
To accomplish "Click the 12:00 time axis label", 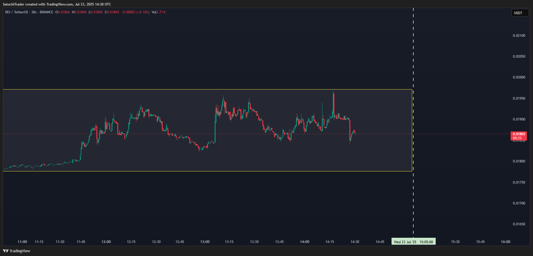I will 106,242.
